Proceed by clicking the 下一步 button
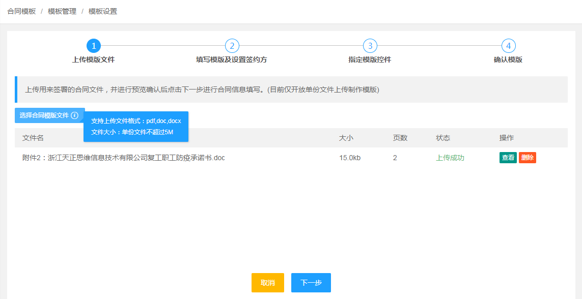Viewport: 582px width, 299px height. coord(311,283)
